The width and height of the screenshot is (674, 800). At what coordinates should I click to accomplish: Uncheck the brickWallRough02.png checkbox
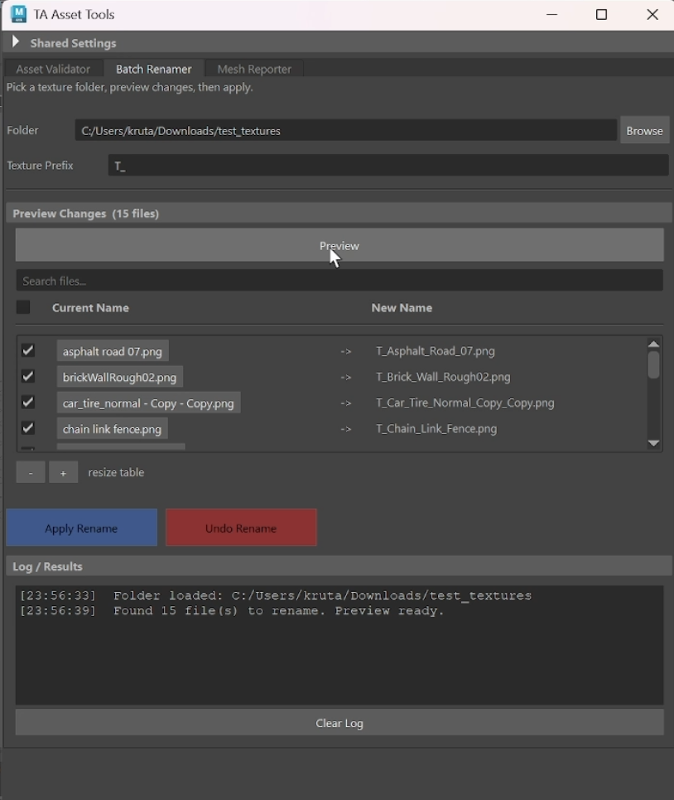[x=28, y=377]
